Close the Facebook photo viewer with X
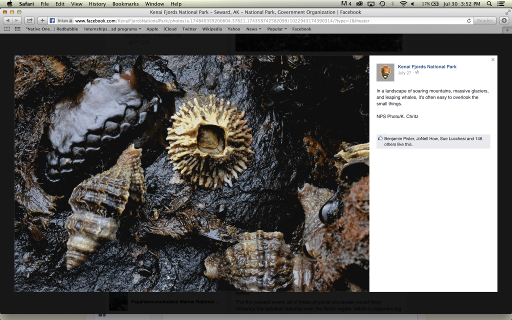The width and height of the screenshot is (512, 320). point(492,59)
